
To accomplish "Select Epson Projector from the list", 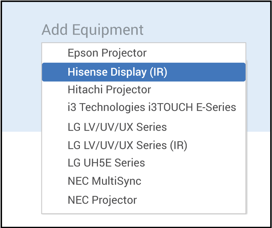I will [107, 53].
